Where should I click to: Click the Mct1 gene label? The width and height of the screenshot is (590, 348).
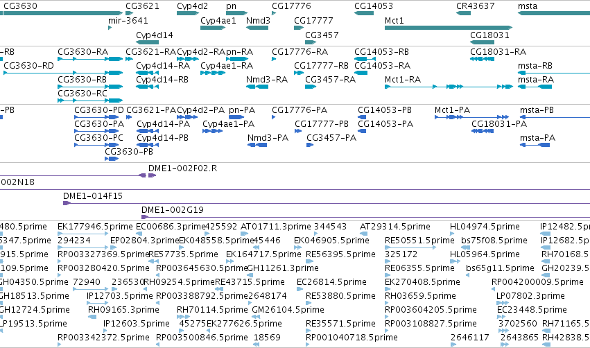pyautogui.click(x=394, y=20)
